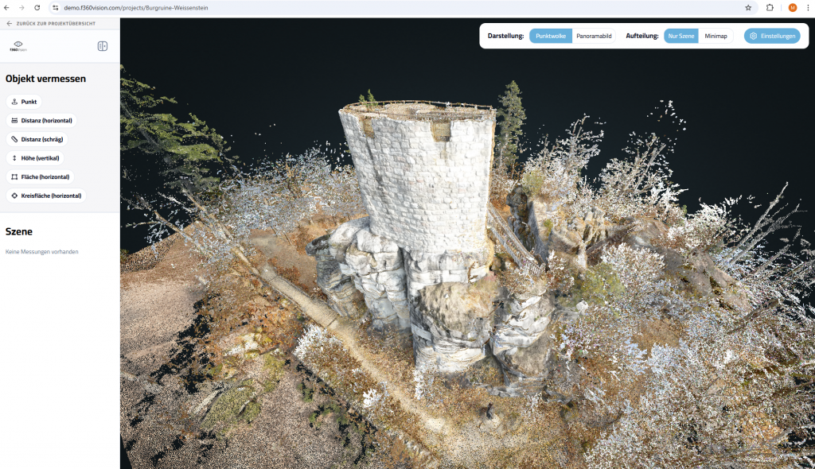Set layout to Nur Szene
815x469 pixels.
[x=681, y=37]
